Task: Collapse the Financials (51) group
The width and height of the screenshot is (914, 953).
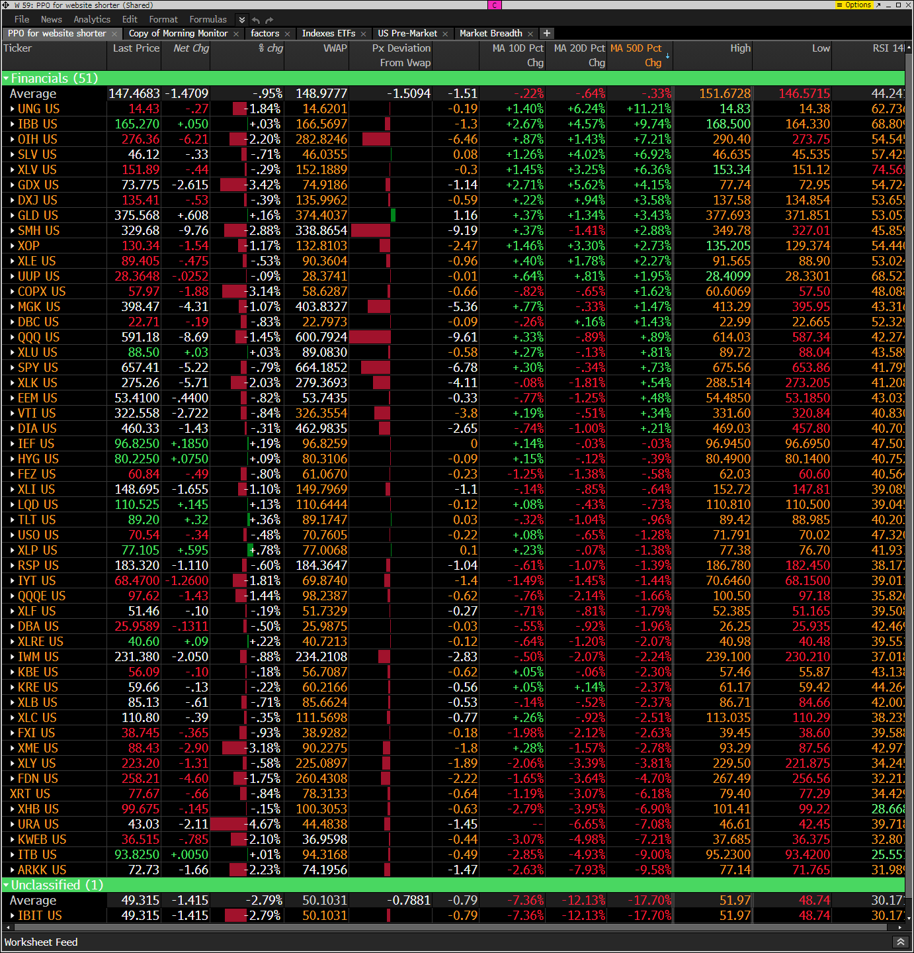Action: (x=7, y=79)
